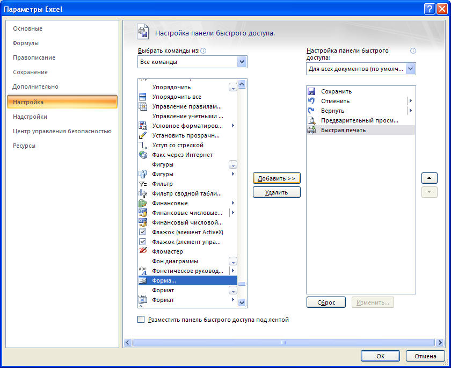Open the Все команды dropdown

point(242,62)
